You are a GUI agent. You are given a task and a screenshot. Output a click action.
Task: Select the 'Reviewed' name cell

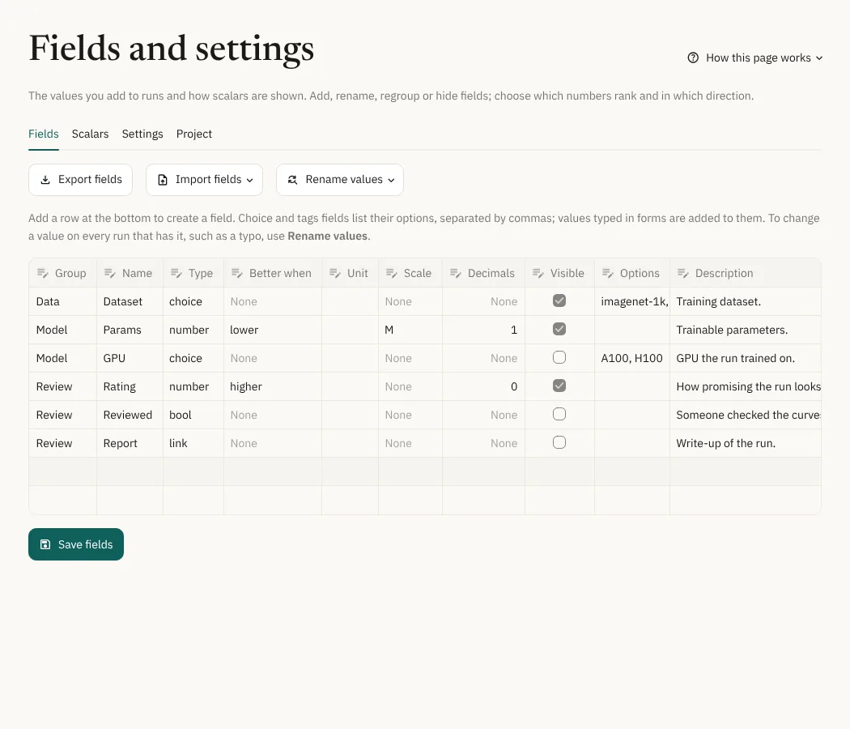coord(130,415)
